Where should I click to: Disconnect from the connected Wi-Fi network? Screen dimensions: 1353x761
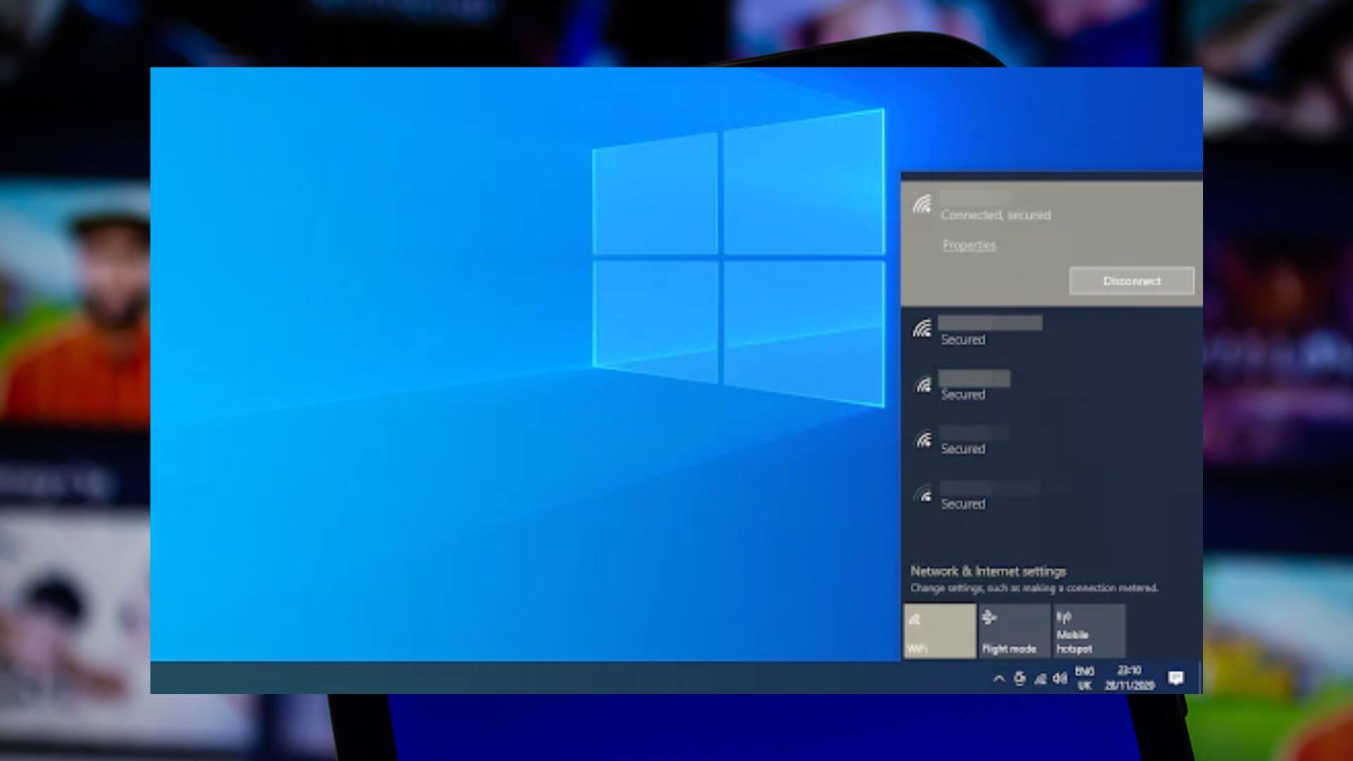pos(1132,281)
